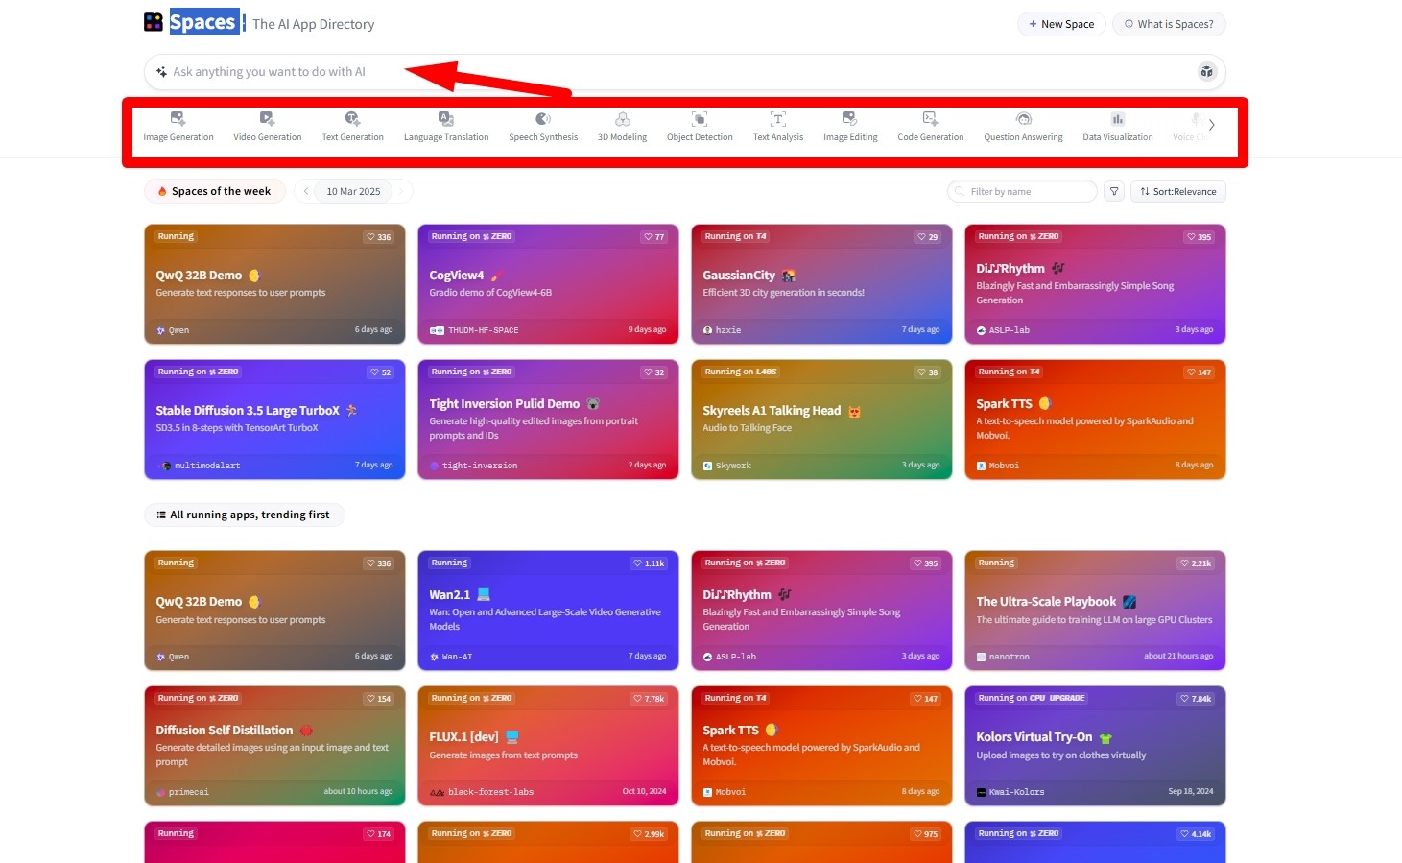
Task: Choose Data Visualization category
Action: 1118,126
